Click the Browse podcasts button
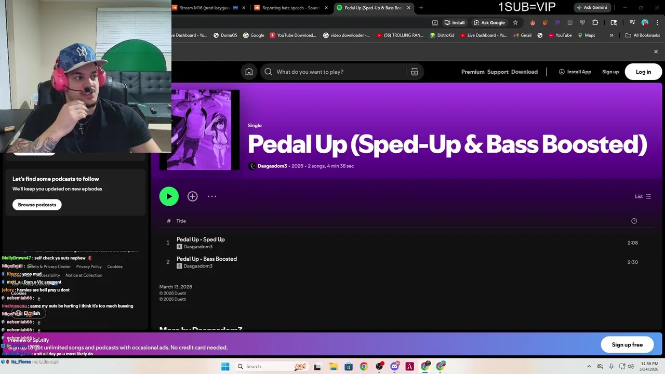665x374 pixels. (x=37, y=205)
